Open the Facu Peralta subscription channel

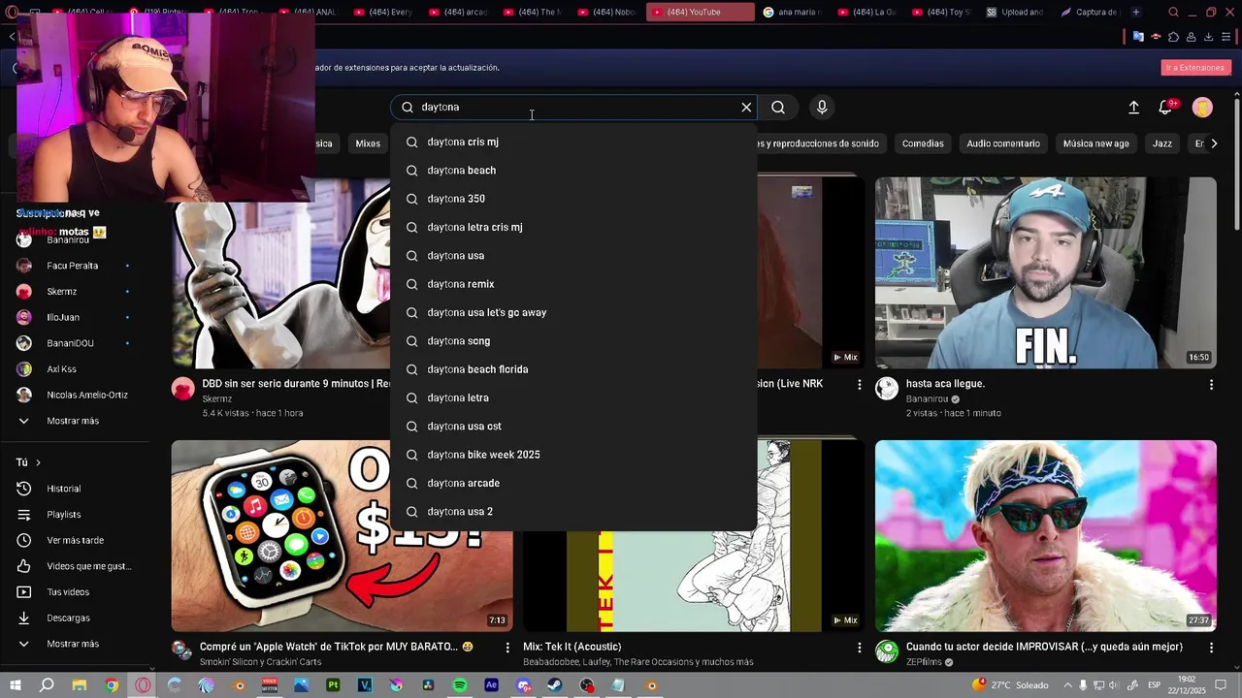point(73,266)
